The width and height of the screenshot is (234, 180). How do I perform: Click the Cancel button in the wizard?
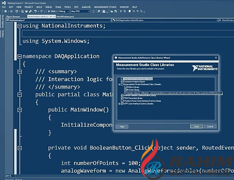tap(210, 127)
